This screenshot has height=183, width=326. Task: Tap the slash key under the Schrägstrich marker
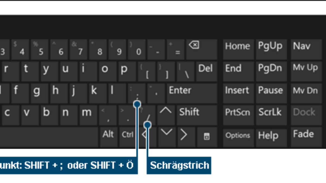(x=147, y=115)
